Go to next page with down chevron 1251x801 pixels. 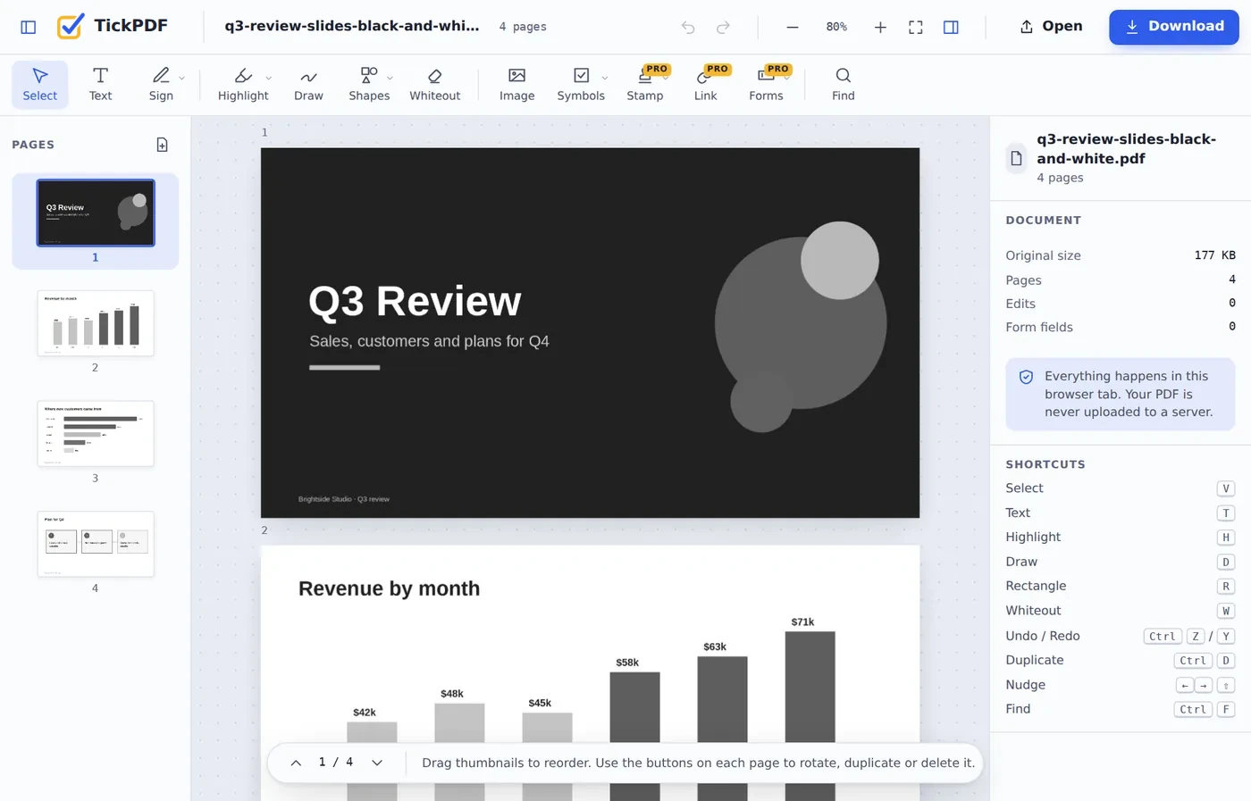coord(377,763)
